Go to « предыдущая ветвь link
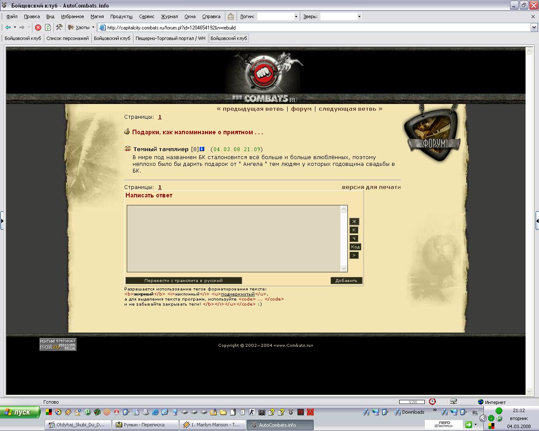 tap(250, 109)
